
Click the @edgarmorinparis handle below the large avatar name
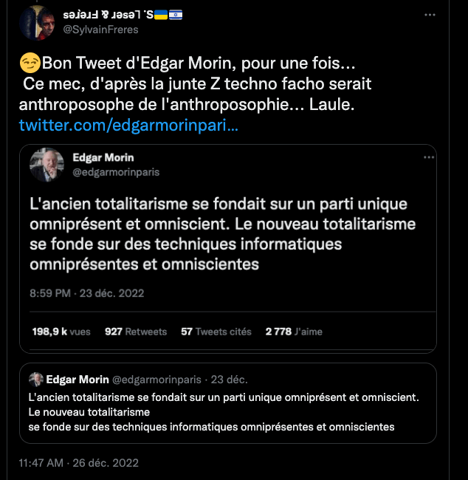click(x=116, y=172)
